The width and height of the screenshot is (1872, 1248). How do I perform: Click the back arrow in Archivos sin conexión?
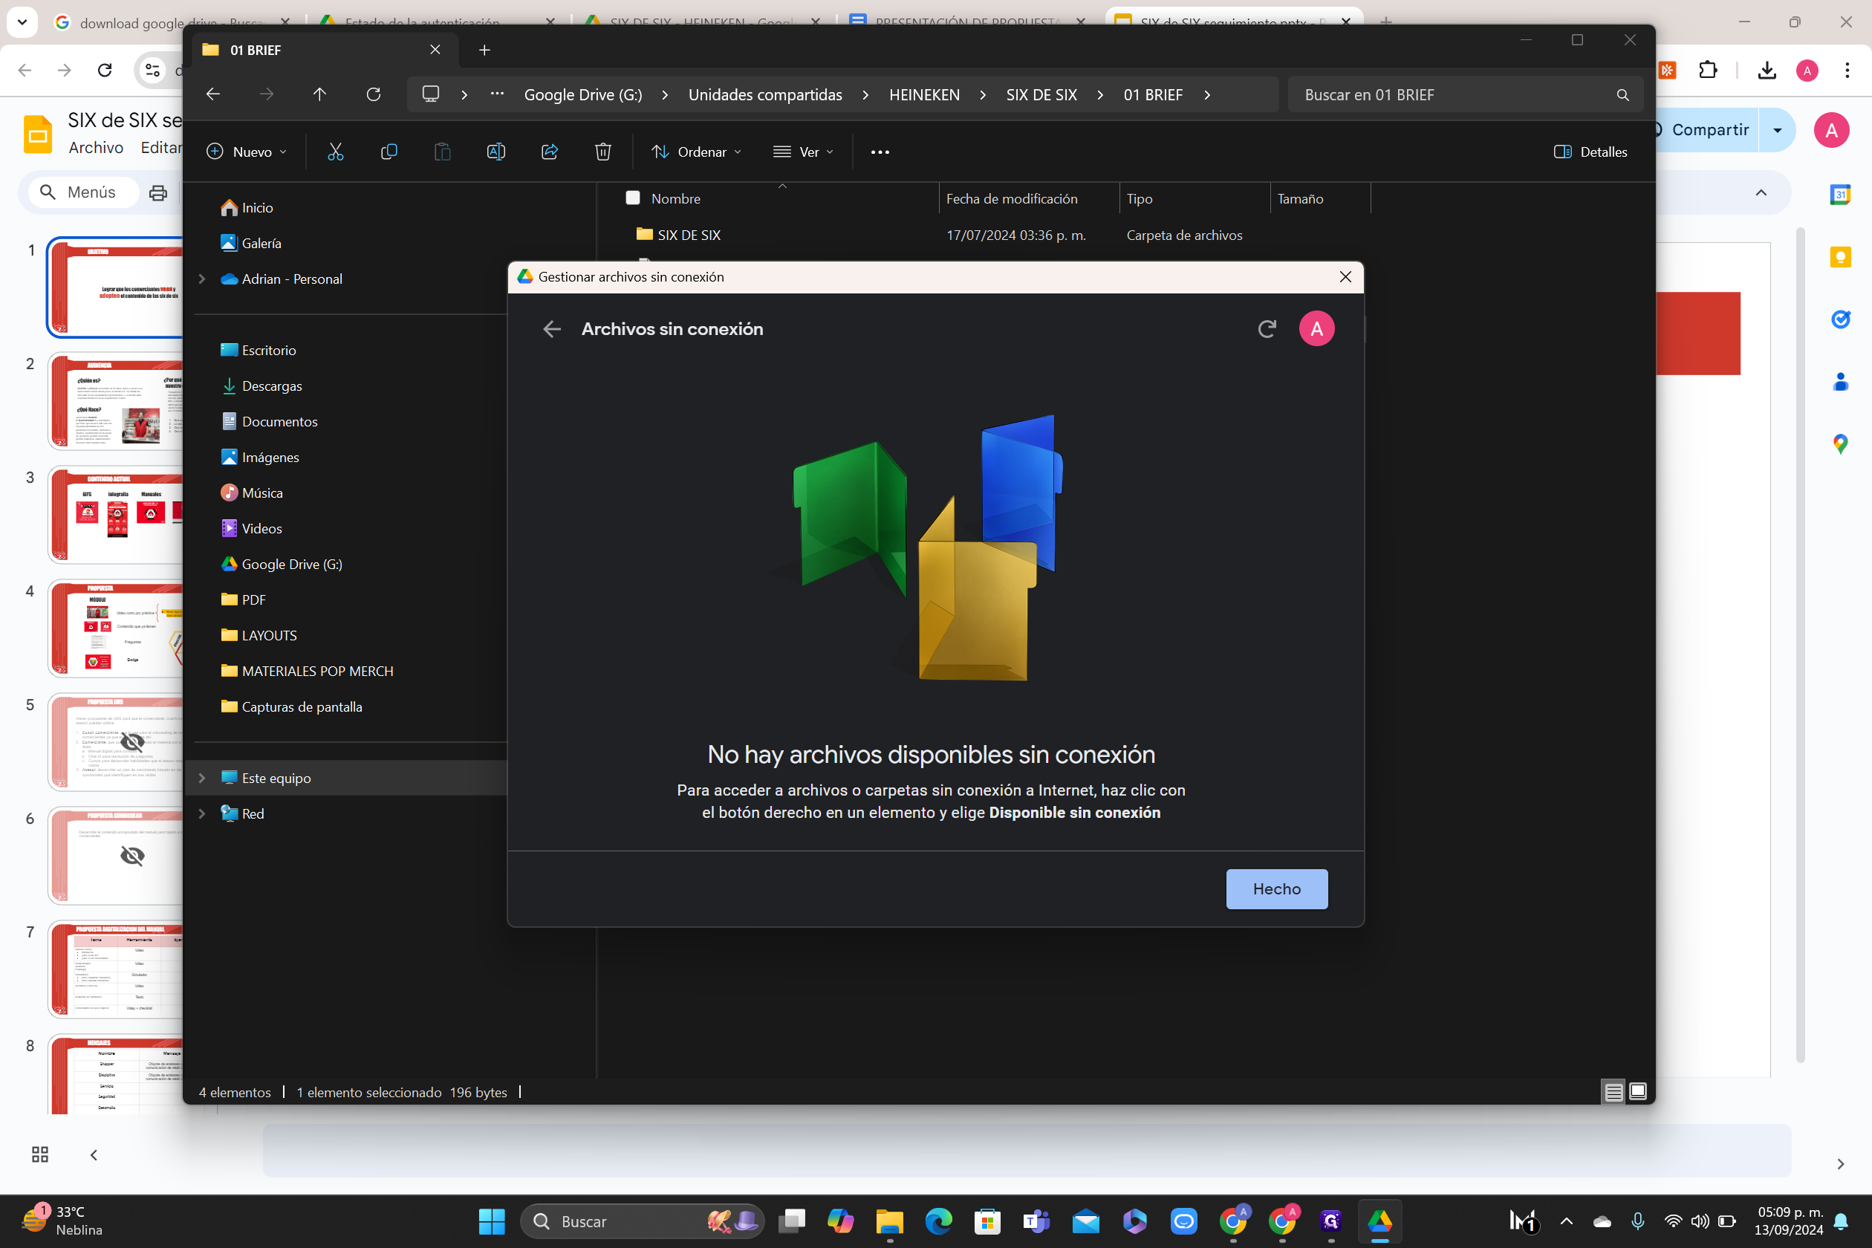(551, 328)
